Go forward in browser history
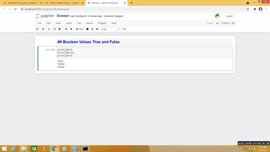The width and height of the screenshot is (270, 152). click(x=9, y=9)
